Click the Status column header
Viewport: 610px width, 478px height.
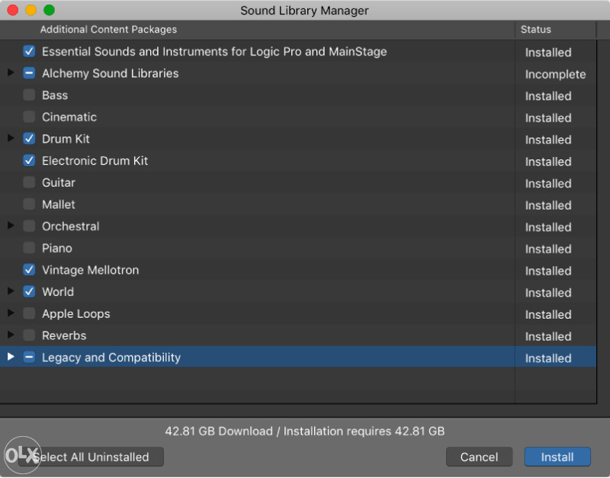(x=536, y=30)
